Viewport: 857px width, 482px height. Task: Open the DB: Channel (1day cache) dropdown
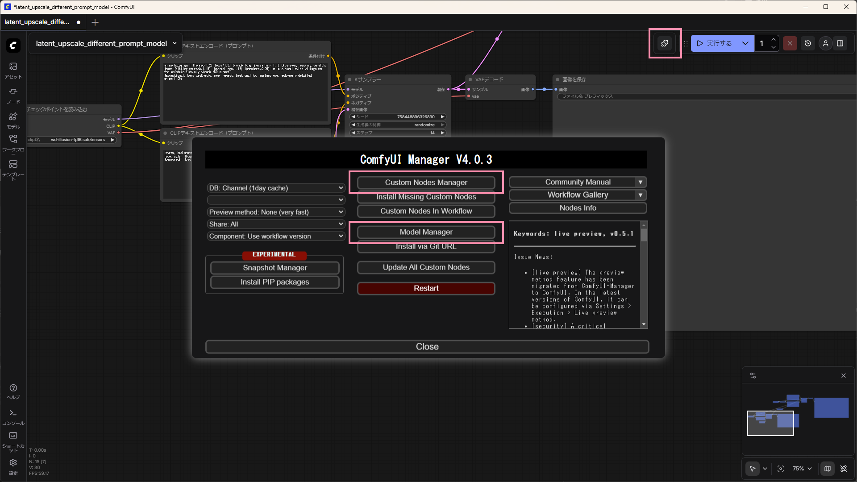[x=276, y=188]
